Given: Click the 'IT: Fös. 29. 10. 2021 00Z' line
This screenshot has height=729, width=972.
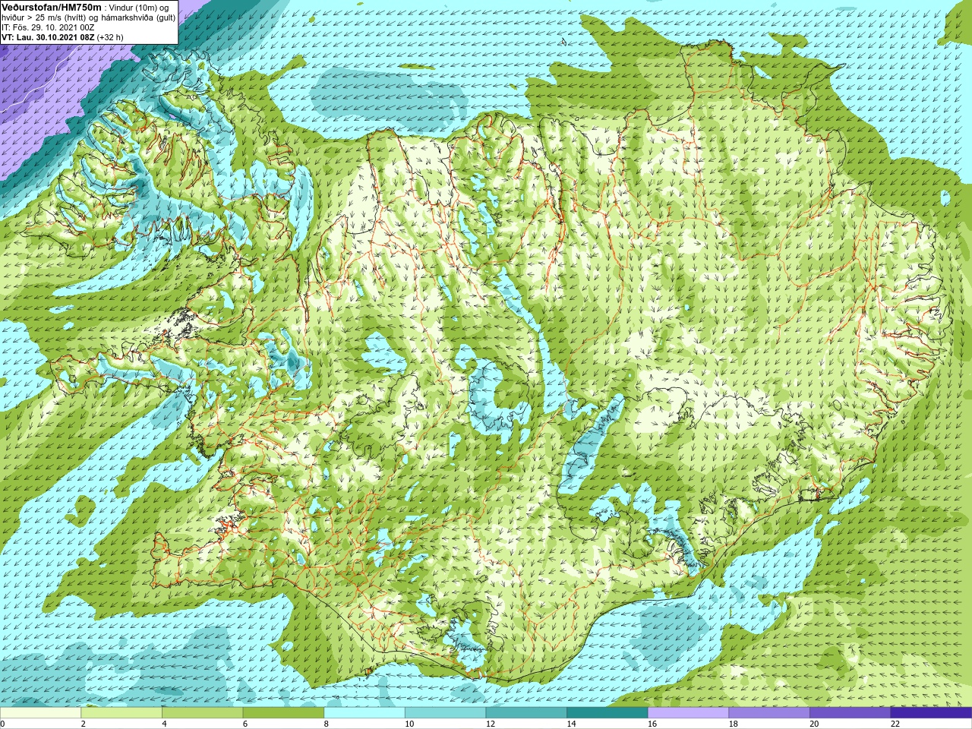Looking at the screenshot, I should click(48, 27).
